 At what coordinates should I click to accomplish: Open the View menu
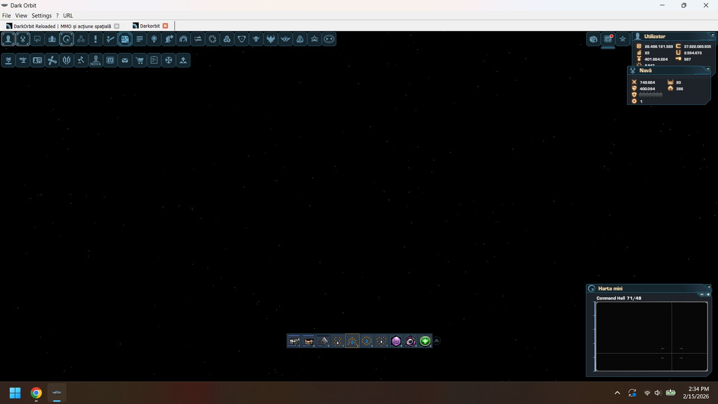coord(21,16)
